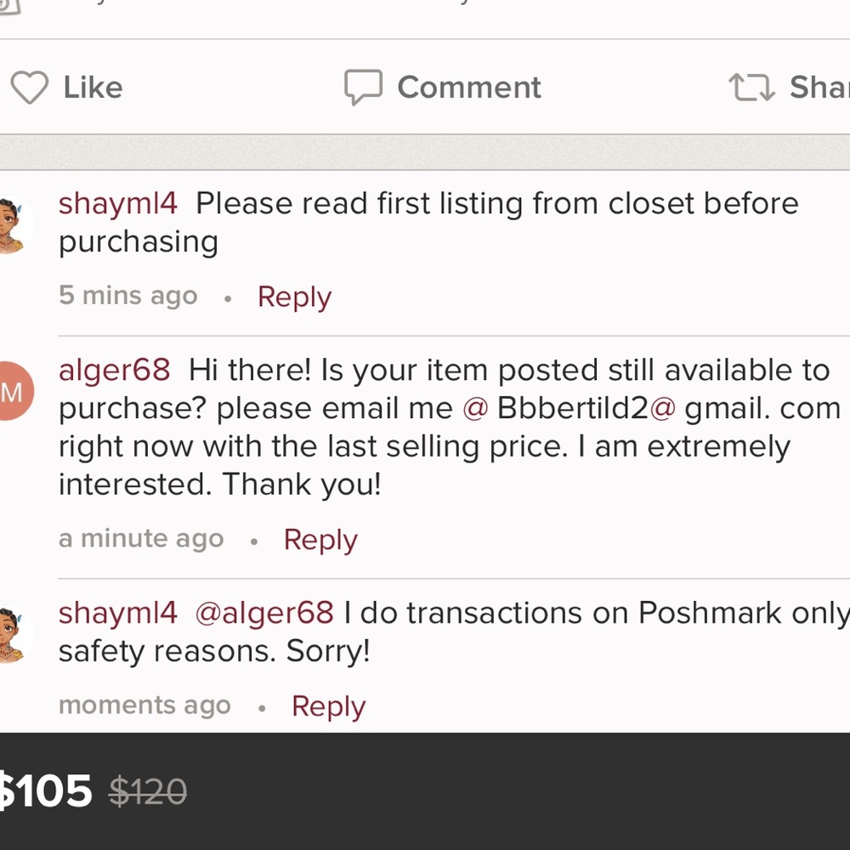This screenshot has width=850, height=850.
Task: Open shayml4's avatar on the bottom comment
Action: [x=13, y=633]
